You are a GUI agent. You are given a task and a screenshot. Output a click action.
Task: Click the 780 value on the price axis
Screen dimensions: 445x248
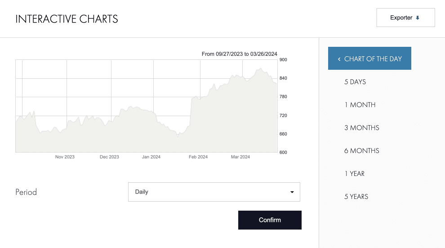coord(283,97)
